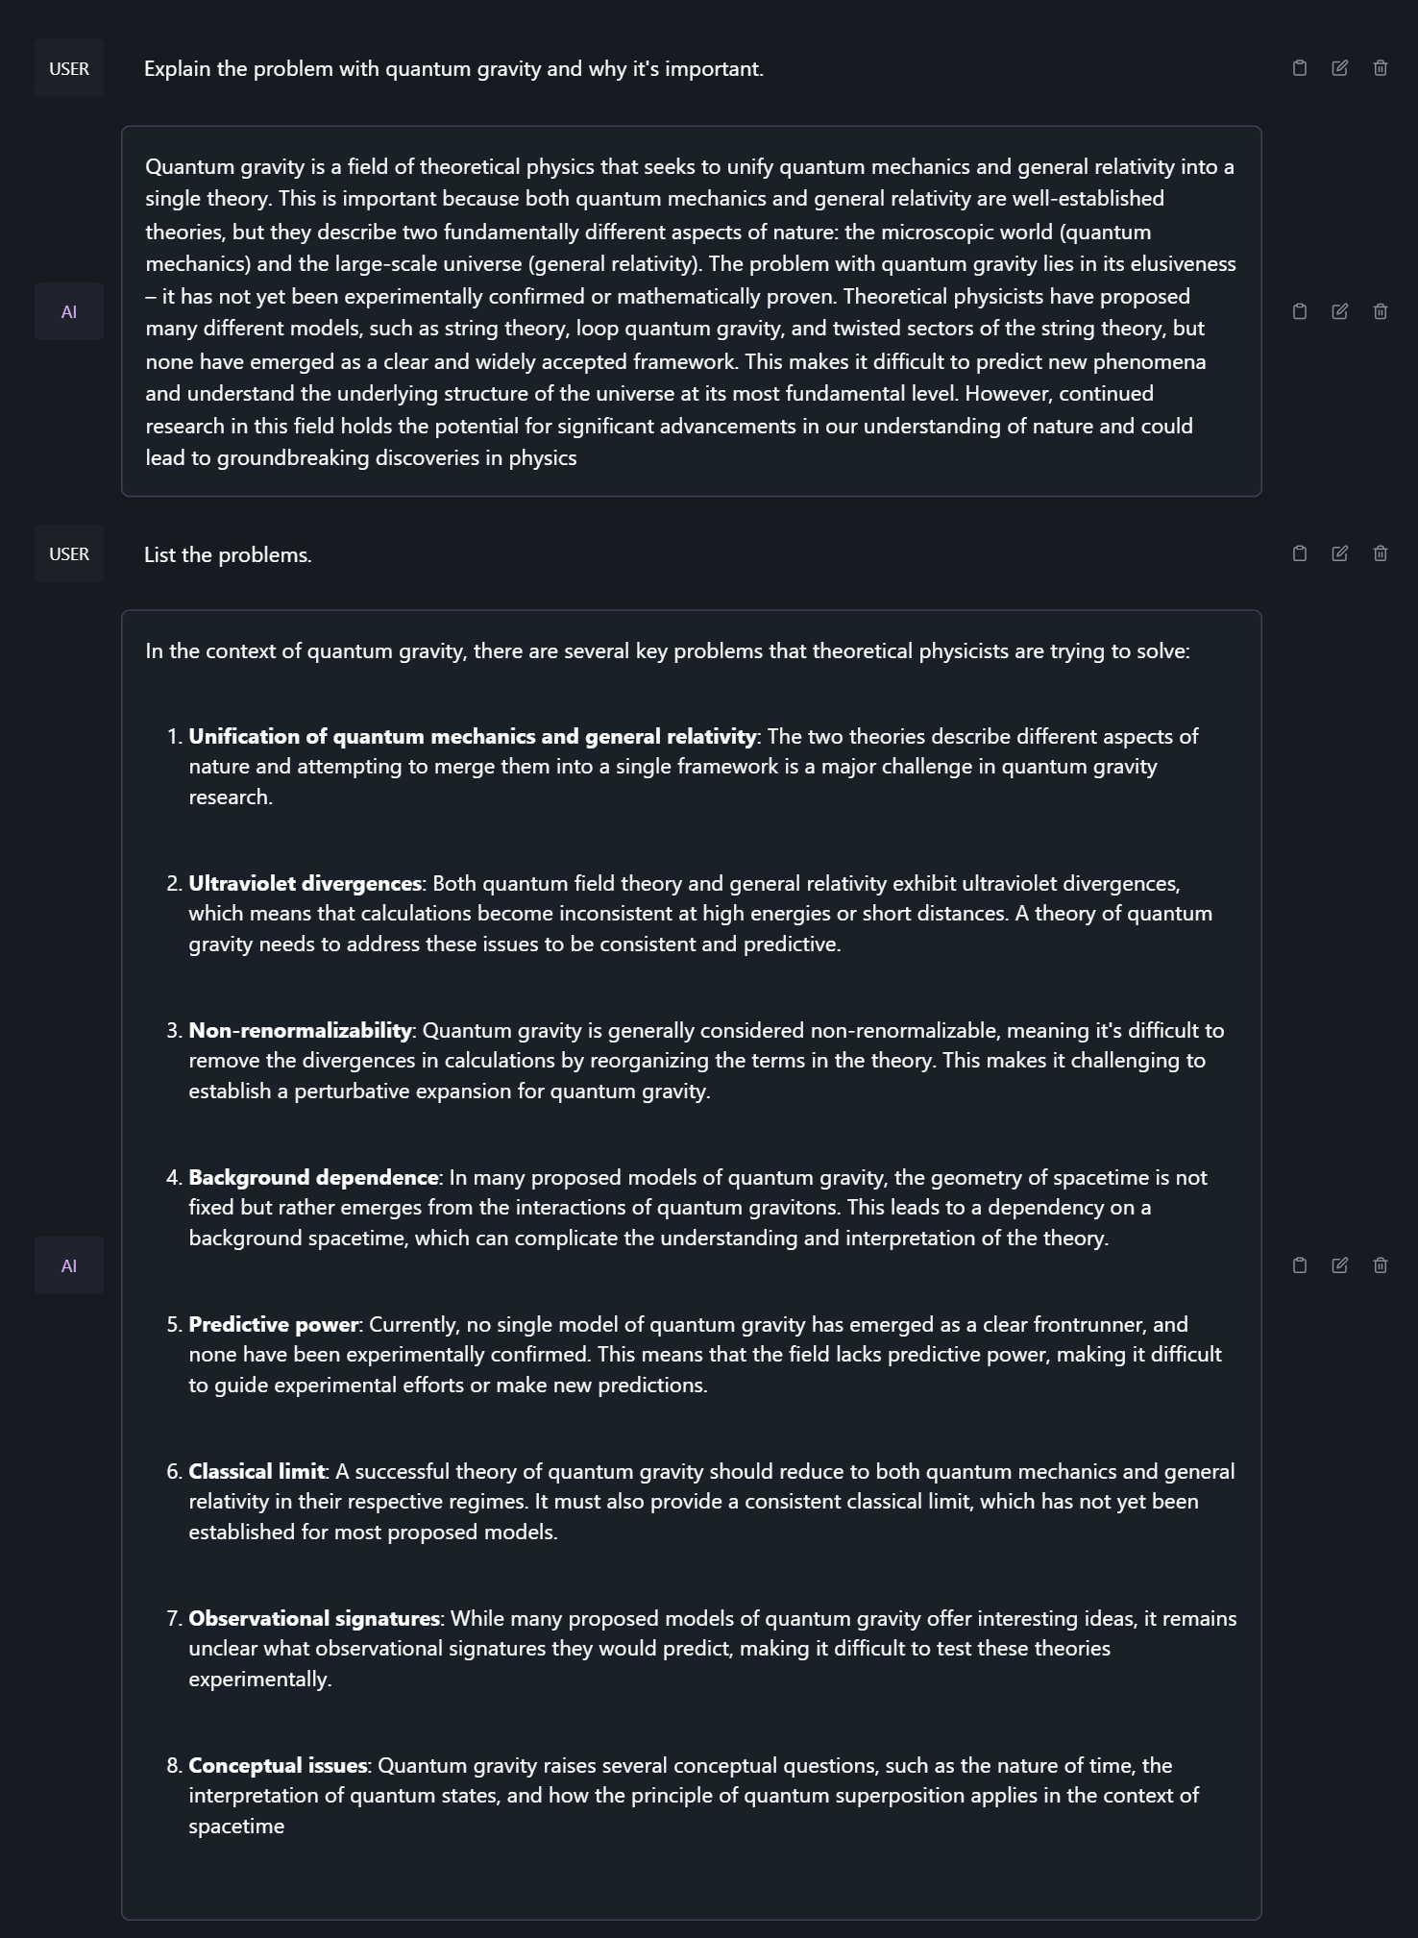Copy the 'List the problems.' user message
Viewport: 1418px width, 1938px height.
(x=1300, y=553)
